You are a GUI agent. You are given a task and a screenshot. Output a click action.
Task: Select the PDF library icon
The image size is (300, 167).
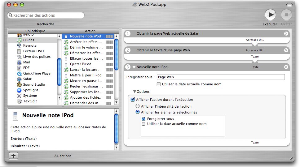pyautogui.click(x=19, y=68)
